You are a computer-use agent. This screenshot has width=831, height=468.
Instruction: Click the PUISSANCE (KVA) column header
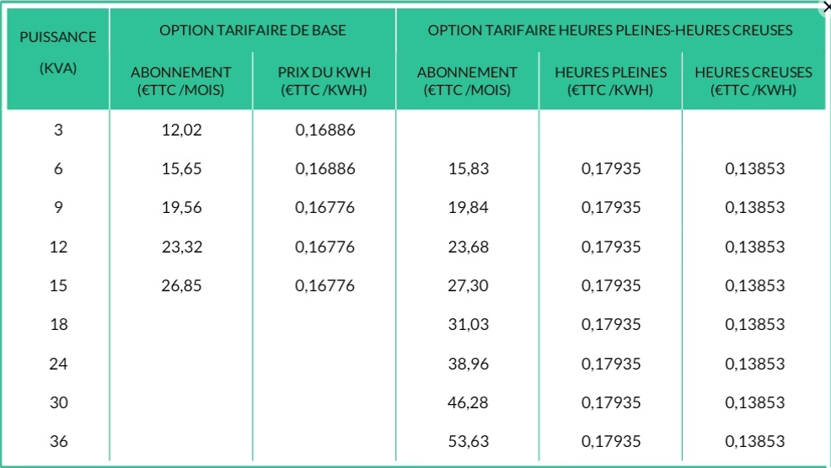click(x=58, y=52)
